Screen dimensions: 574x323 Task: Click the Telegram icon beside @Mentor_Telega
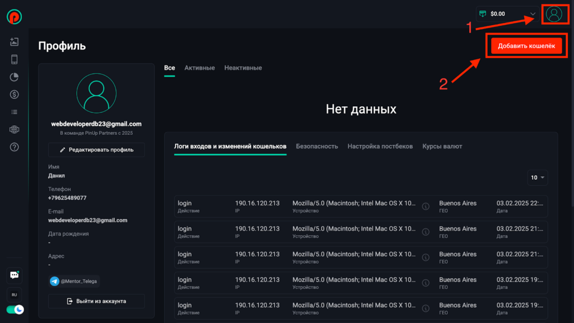point(54,281)
